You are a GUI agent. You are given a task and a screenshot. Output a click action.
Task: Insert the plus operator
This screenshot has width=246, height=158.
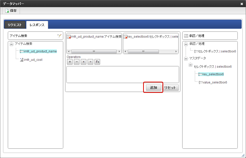coord(70,62)
